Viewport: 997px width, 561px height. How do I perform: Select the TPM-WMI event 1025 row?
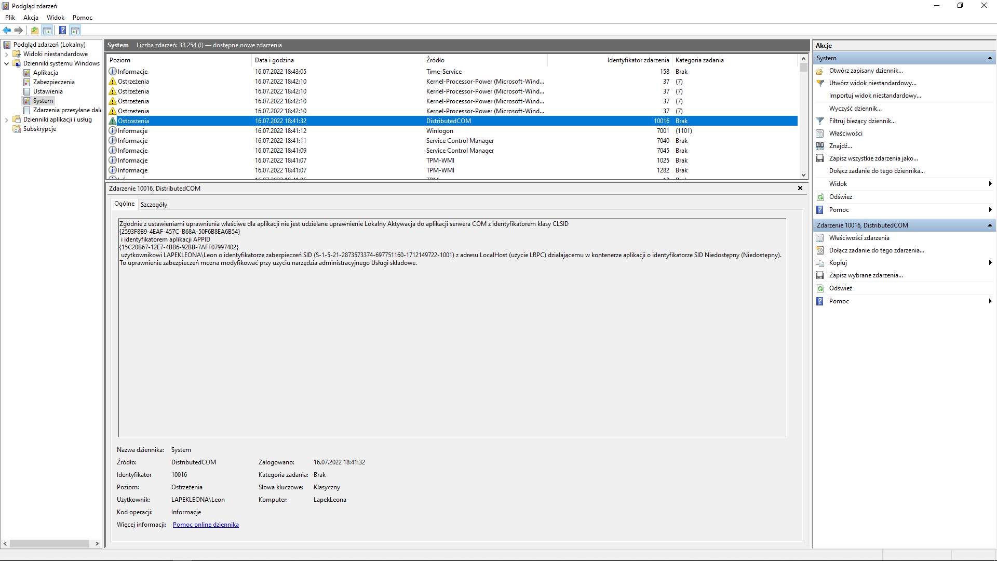pos(452,161)
